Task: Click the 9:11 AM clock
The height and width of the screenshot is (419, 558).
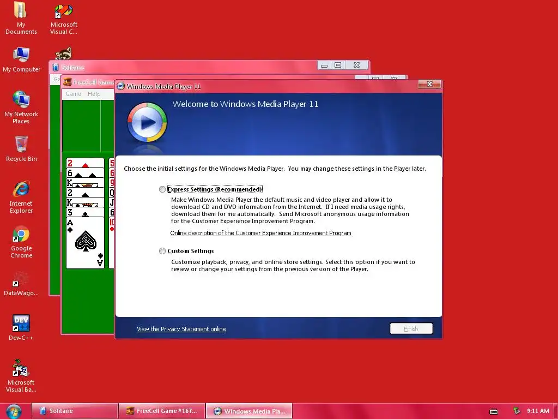Action: 538,411
